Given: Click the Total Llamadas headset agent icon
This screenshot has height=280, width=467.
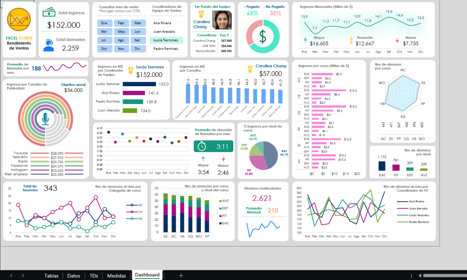Looking at the screenshot, I should point(49,45).
